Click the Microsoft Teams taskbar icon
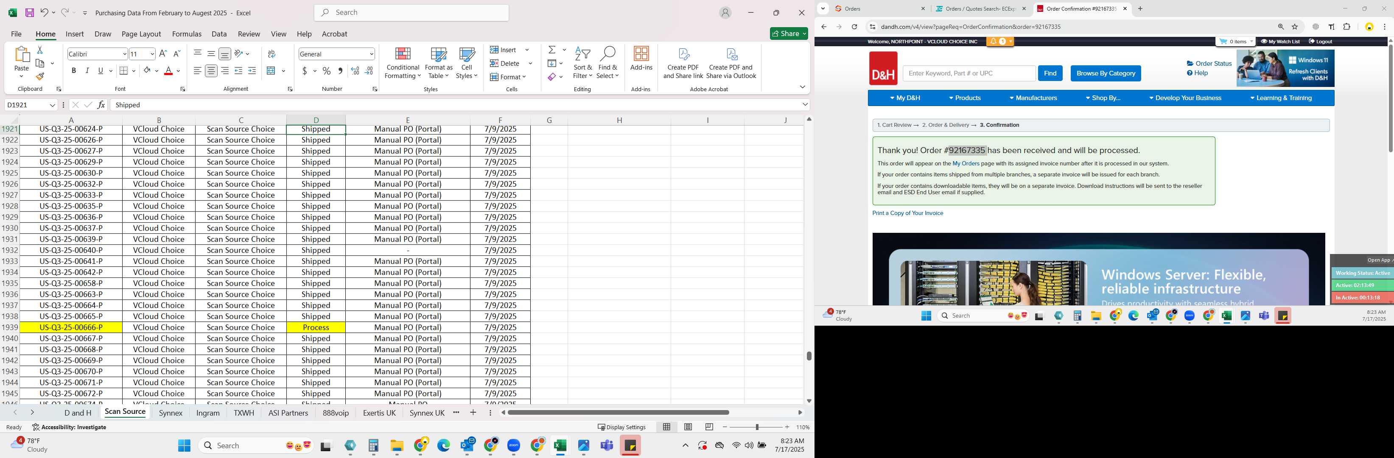Viewport: 1394px width, 458px height. point(607,446)
